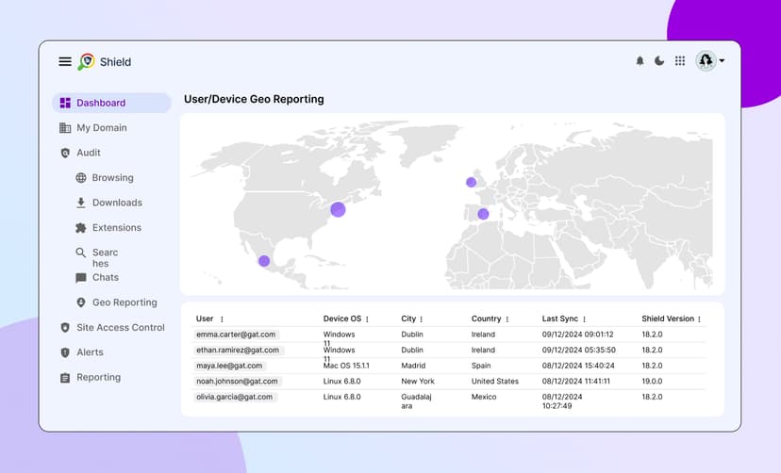This screenshot has height=473, width=781.
Task: Open Downloads audit page
Action: (117, 203)
